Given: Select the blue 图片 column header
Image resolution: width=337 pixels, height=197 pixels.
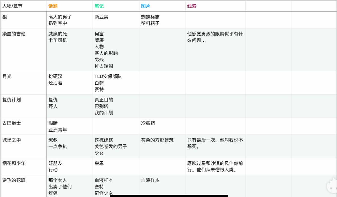Looking at the screenshot, I should coord(145,6).
